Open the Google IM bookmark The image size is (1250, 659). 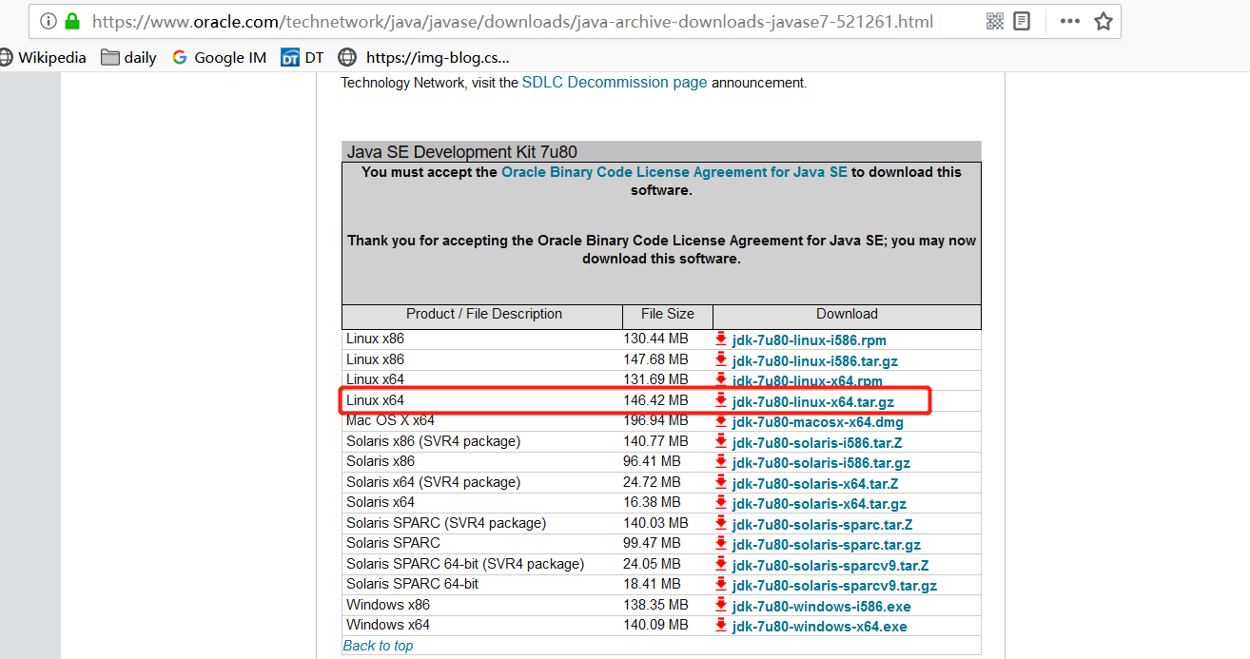click(x=219, y=57)
